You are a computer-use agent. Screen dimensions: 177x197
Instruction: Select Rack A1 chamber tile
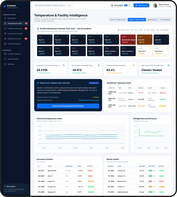click(x=45, y=40)
